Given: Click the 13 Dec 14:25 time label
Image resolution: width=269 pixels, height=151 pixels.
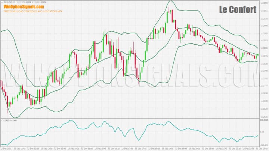Looking at the screenshot, I should pos(74,148).
